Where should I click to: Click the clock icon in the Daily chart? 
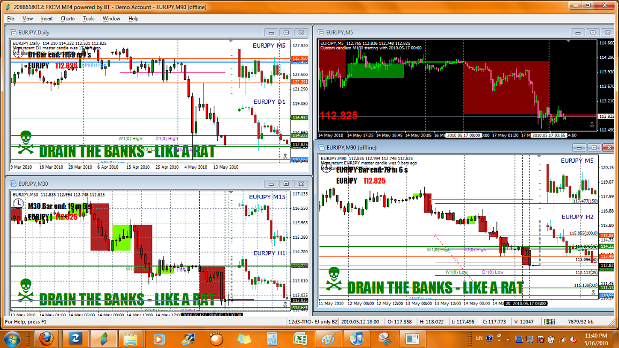point(18,53)
